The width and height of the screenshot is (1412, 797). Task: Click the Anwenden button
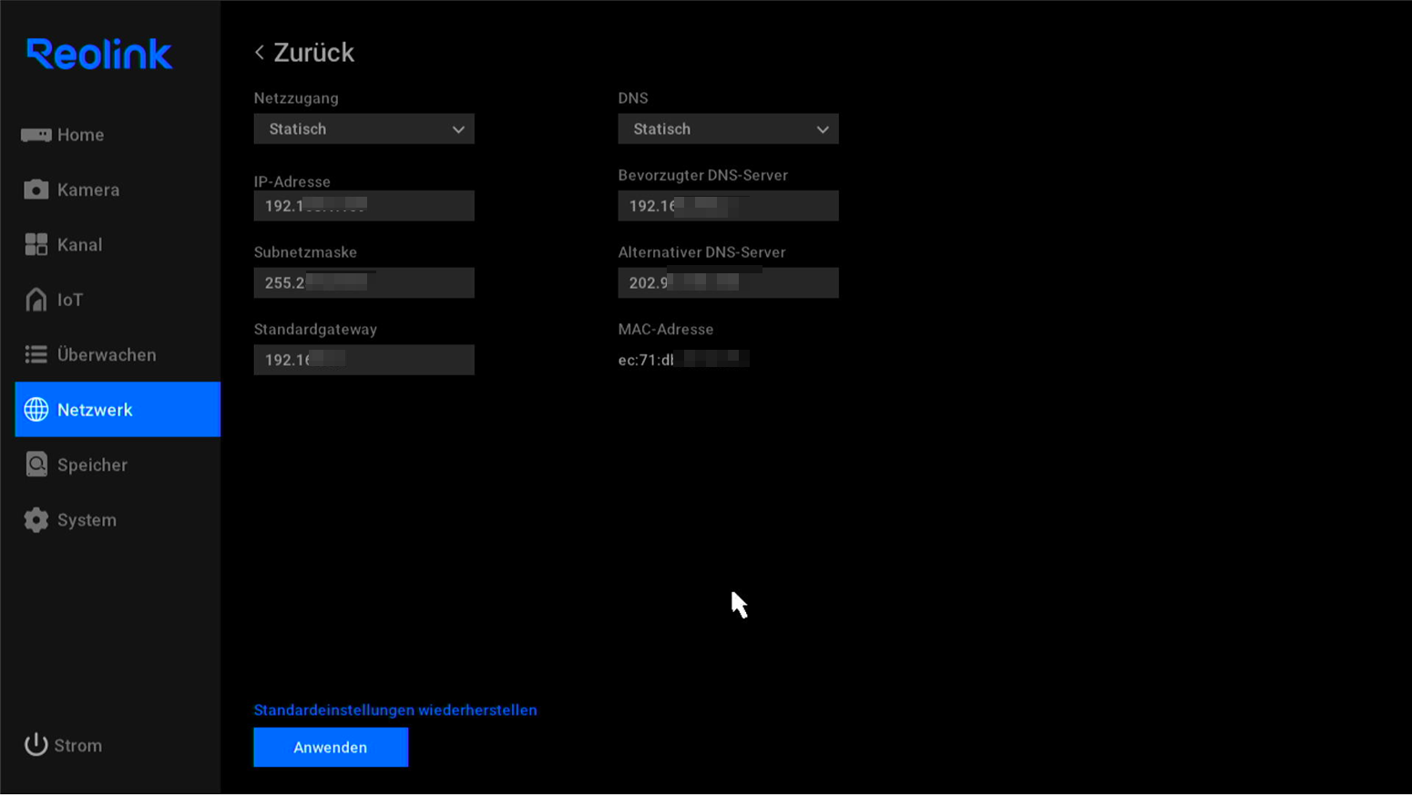click(x=331, y=747)
